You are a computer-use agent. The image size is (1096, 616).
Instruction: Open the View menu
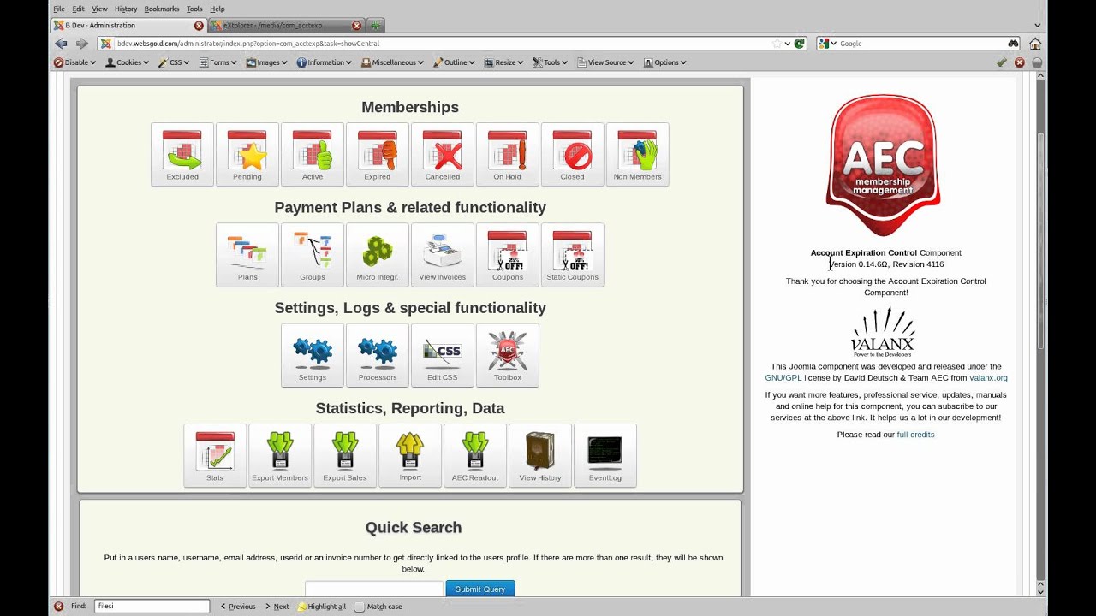[x=99, y=9]
